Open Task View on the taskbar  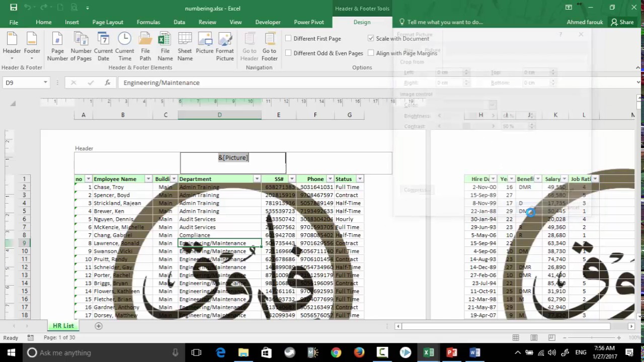pos(196,352)
